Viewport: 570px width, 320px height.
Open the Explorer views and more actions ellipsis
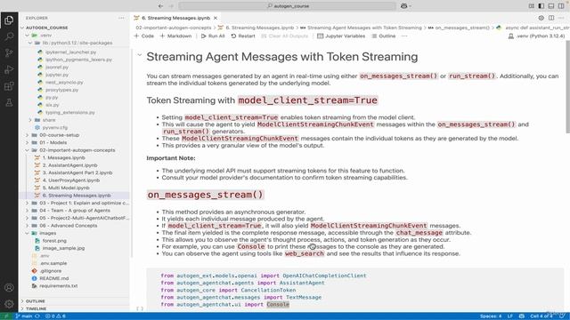point(121,18)
